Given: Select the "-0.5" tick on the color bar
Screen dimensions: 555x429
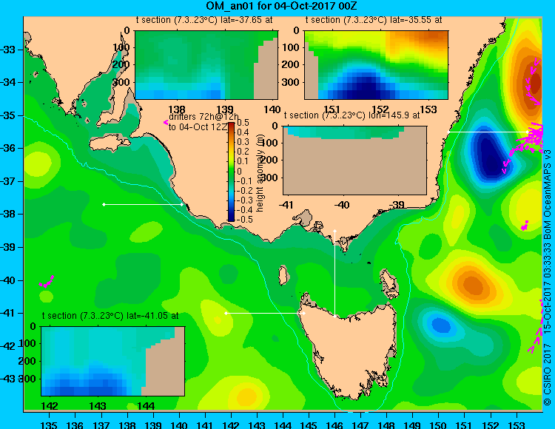Looking at the screenshot, I should coord(244,219).
